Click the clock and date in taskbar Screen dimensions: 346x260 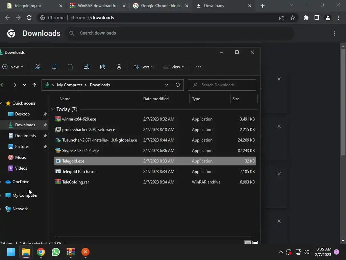(323, 252)
